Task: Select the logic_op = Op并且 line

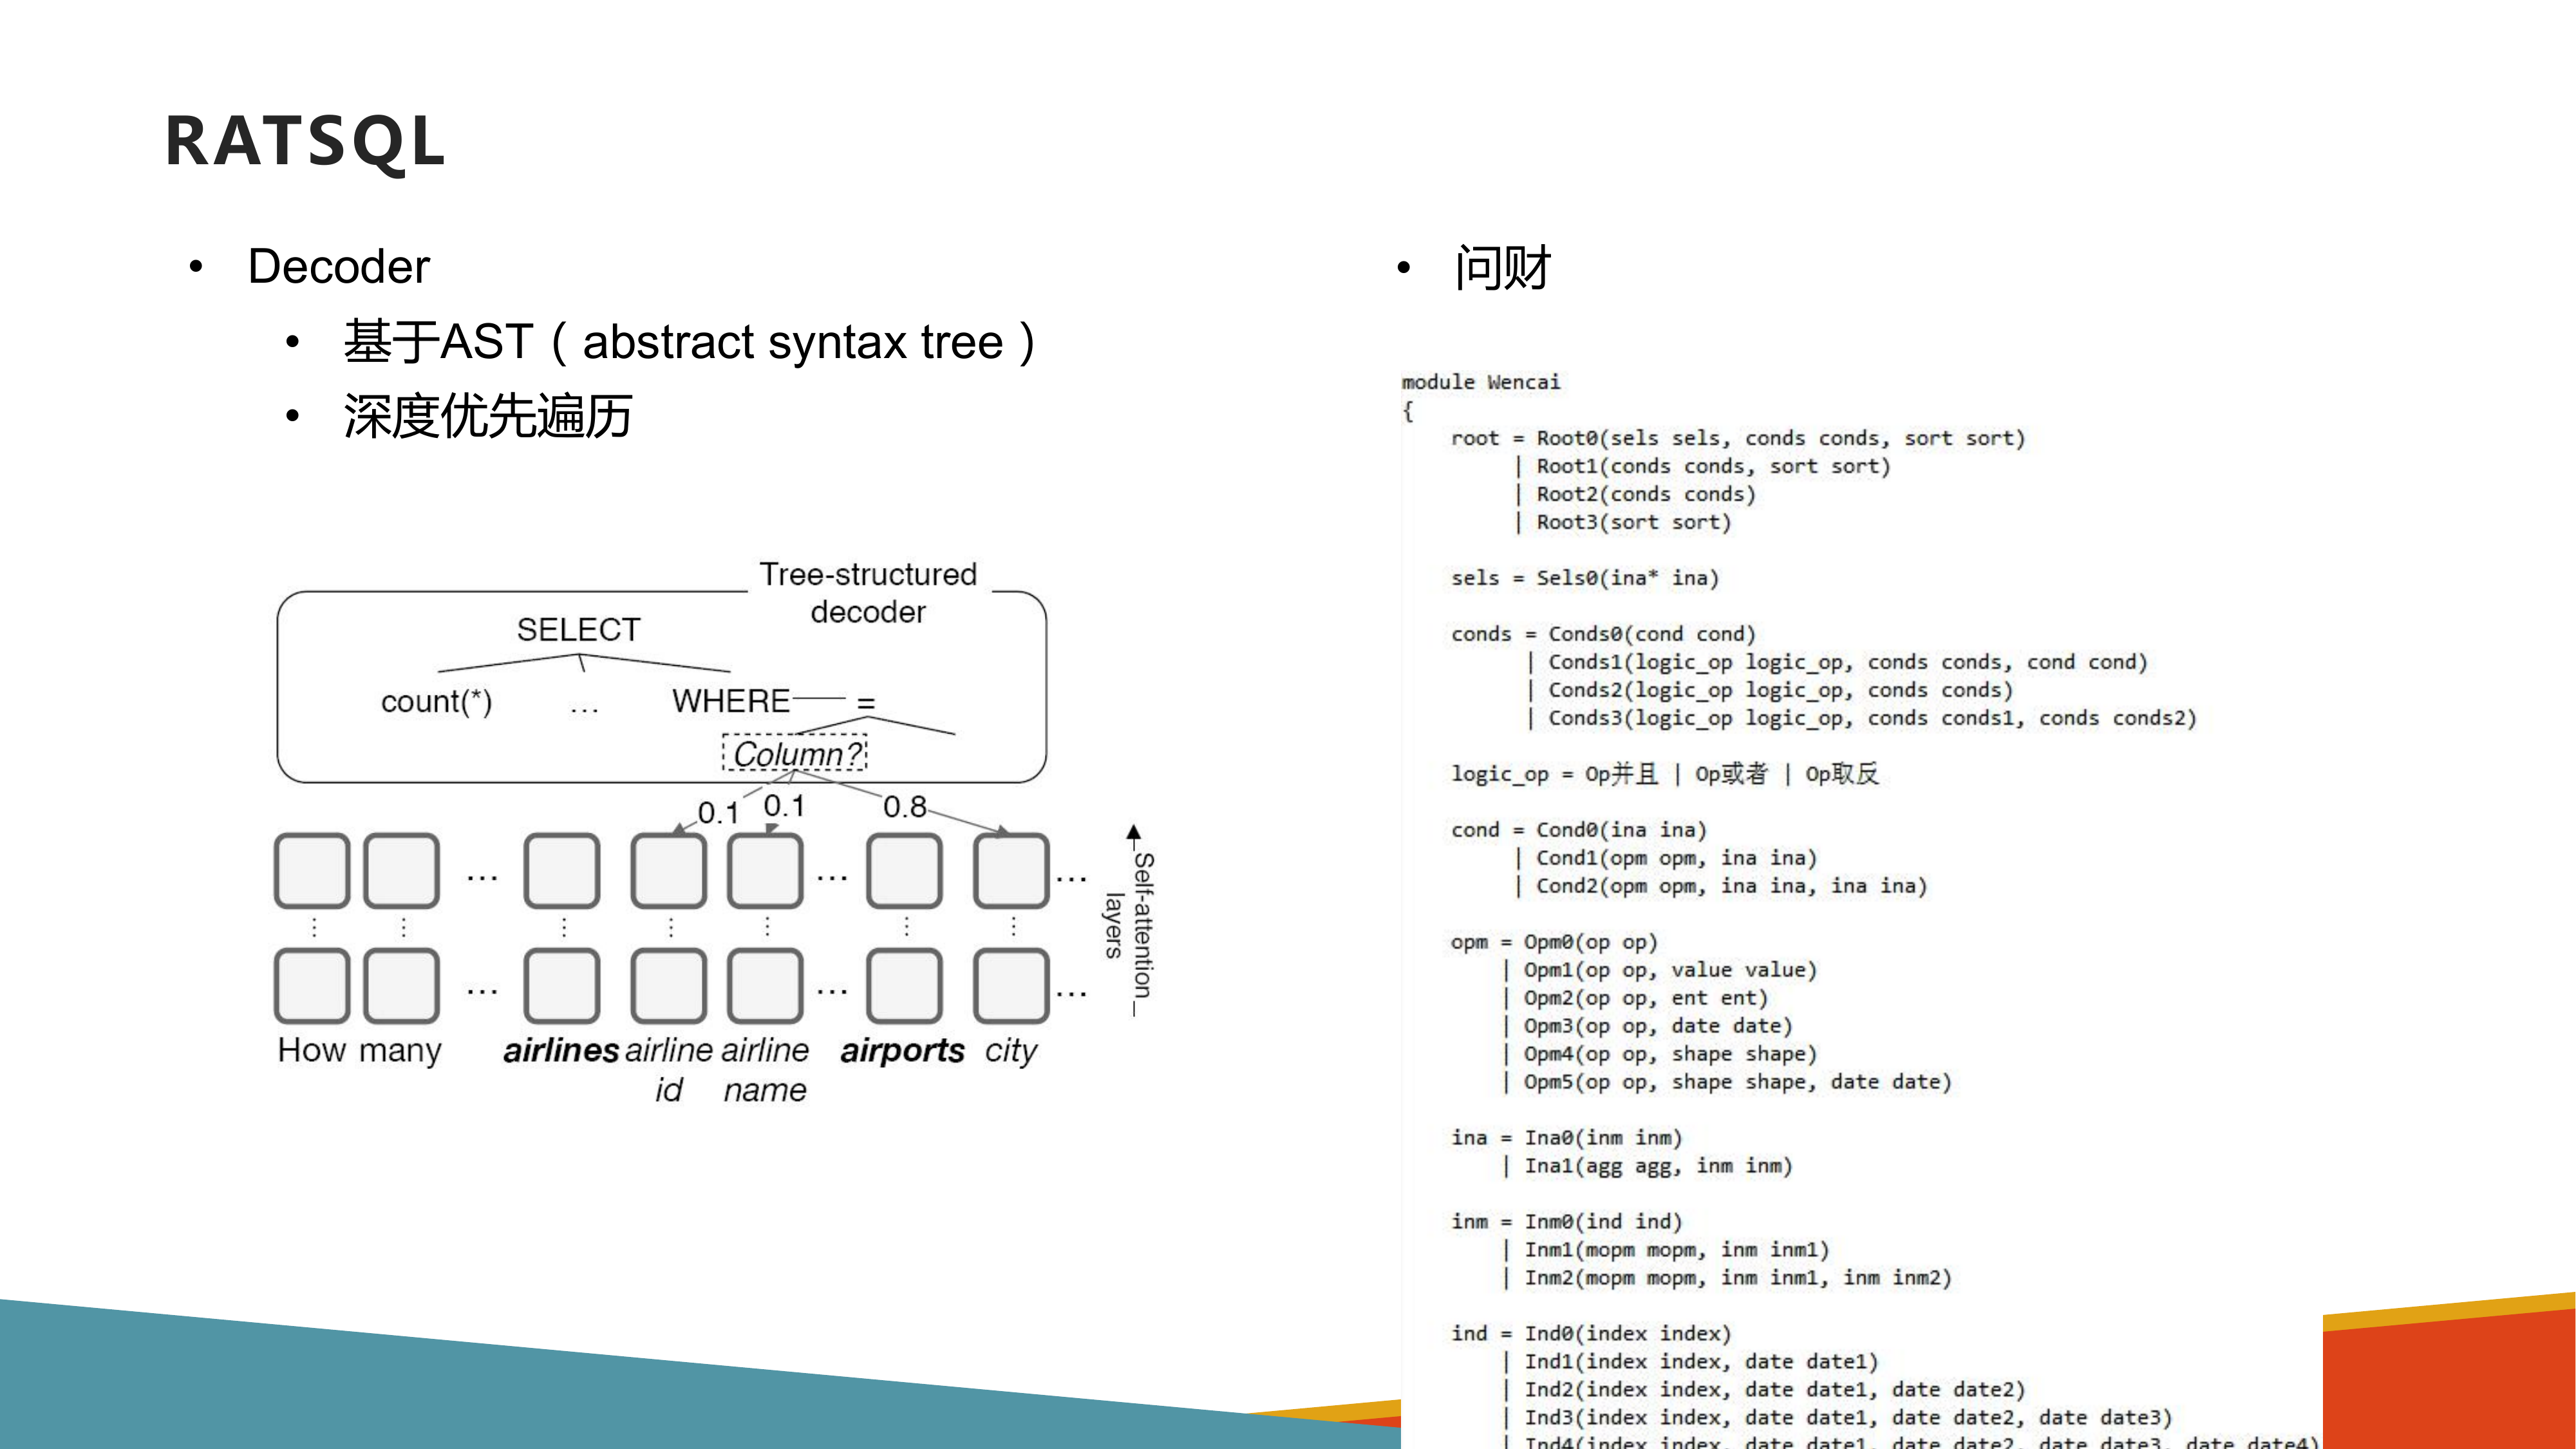Action: point(1665,774)
